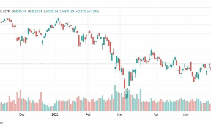Screen dimensions: 211x127
Task: Select the May month label
Action: point(186,115)
